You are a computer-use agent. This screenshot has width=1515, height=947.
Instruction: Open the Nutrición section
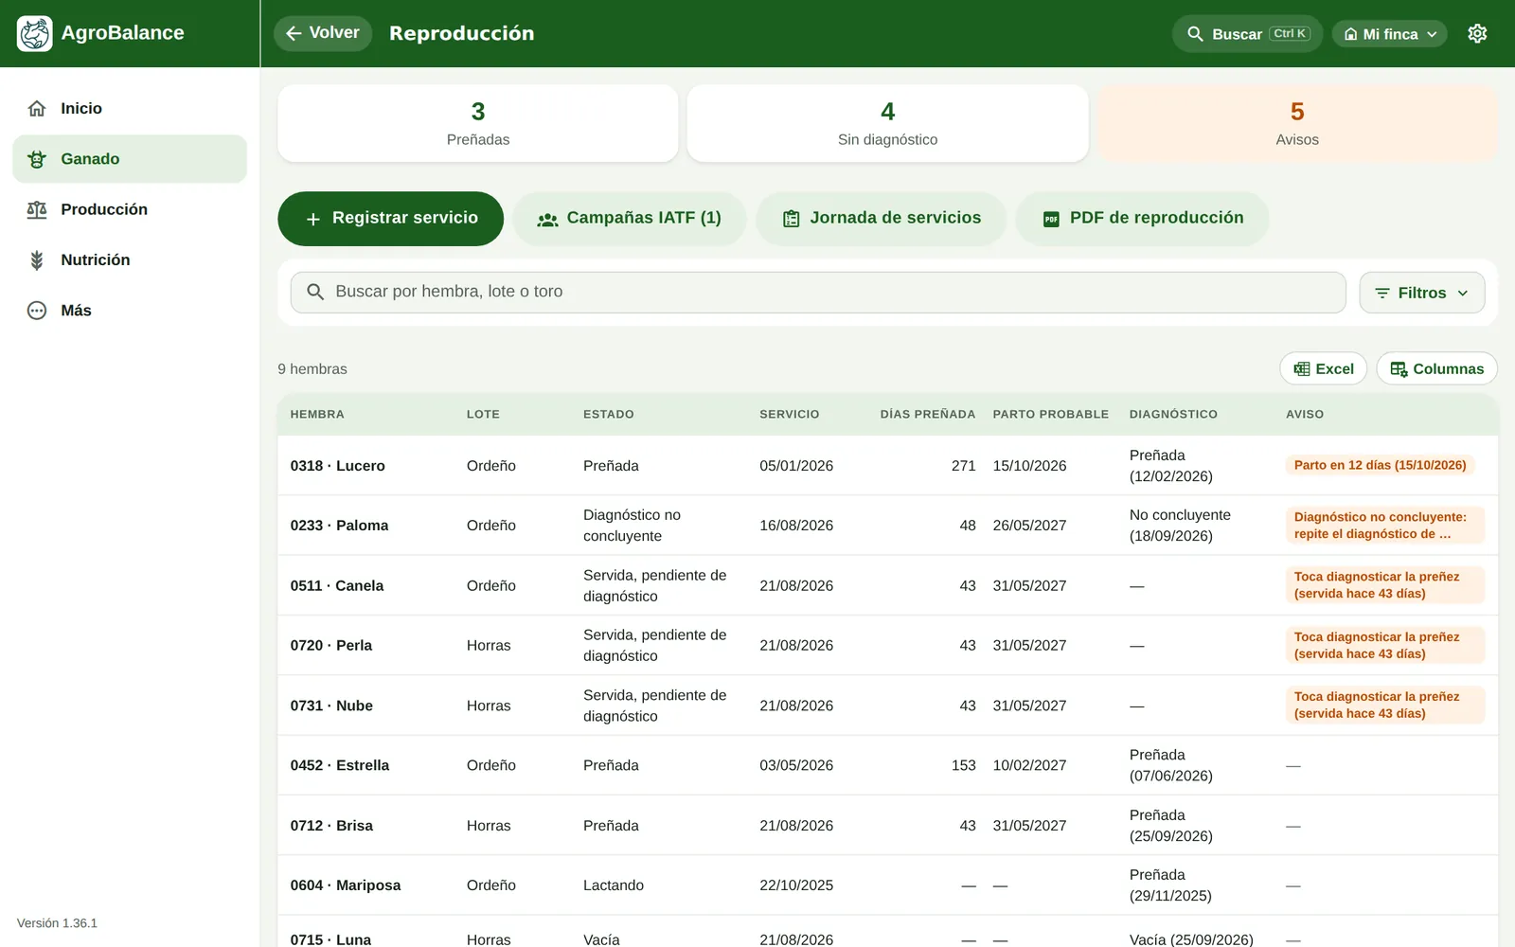pos(130,259)
